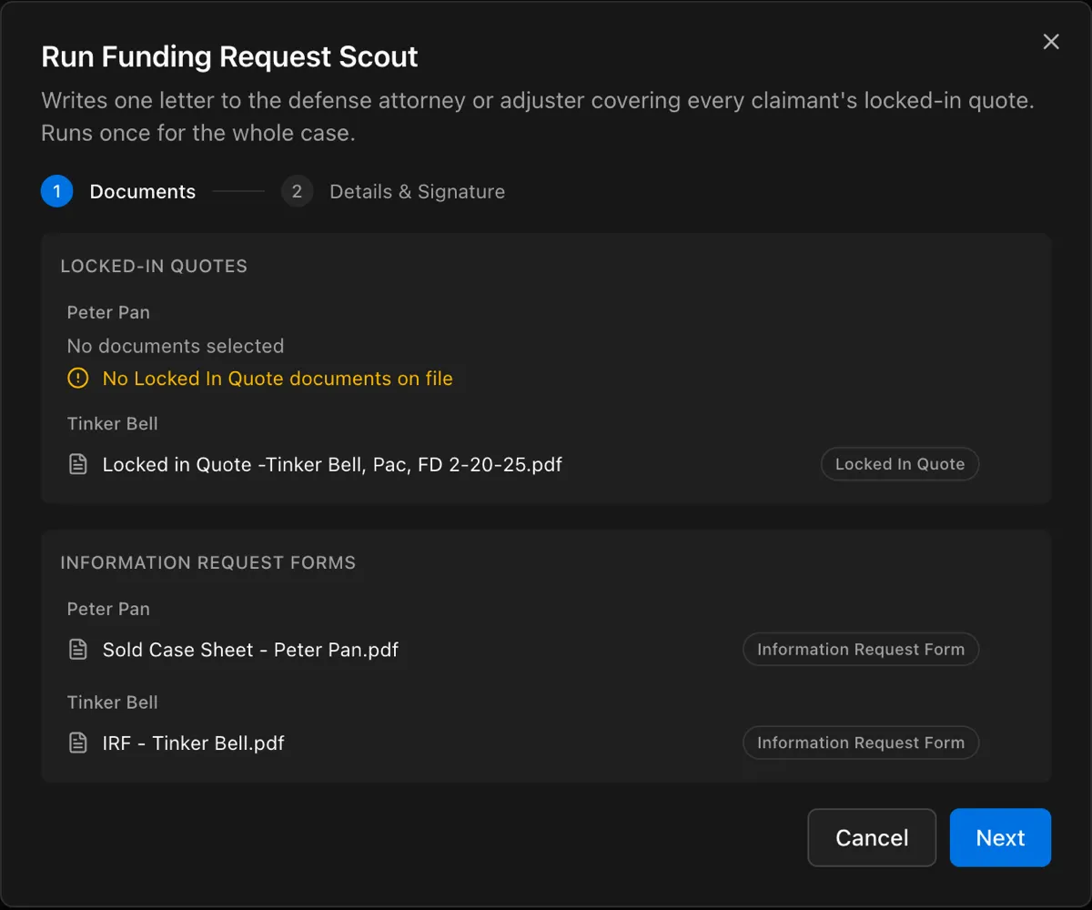Click INFORMATION REQUEST FORMS section heading

pos(208,562)
